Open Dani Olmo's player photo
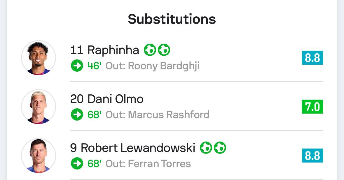Viewport: 344px width, 180px height. (39, 107)
